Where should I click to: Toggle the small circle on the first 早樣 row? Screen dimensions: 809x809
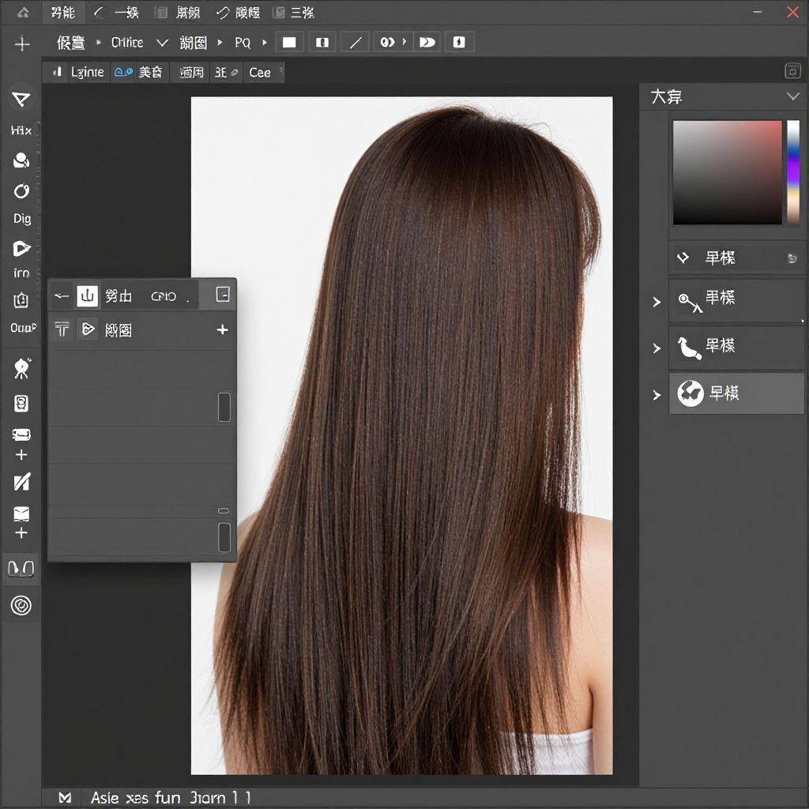click(792, 258)
